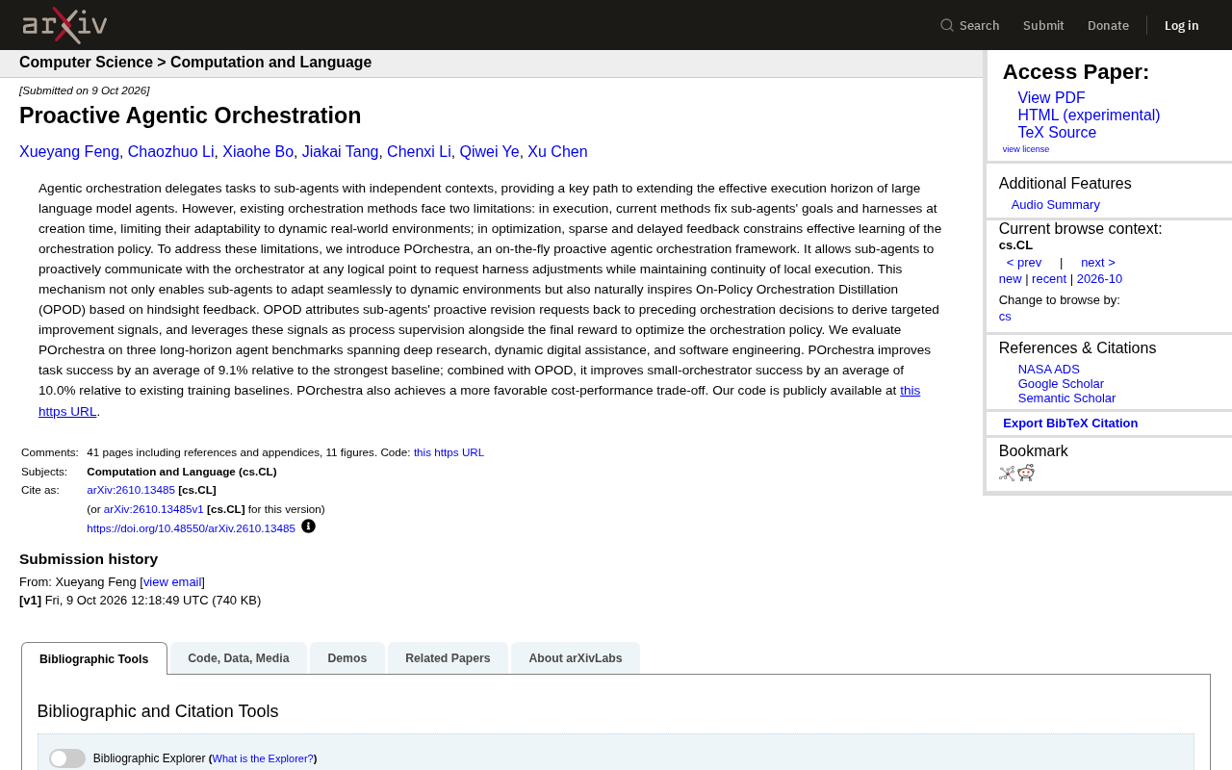Open the doi.org arXiv DOI link
The height and width of the screenshot is (770, 1232).
[x=191, y=528]
